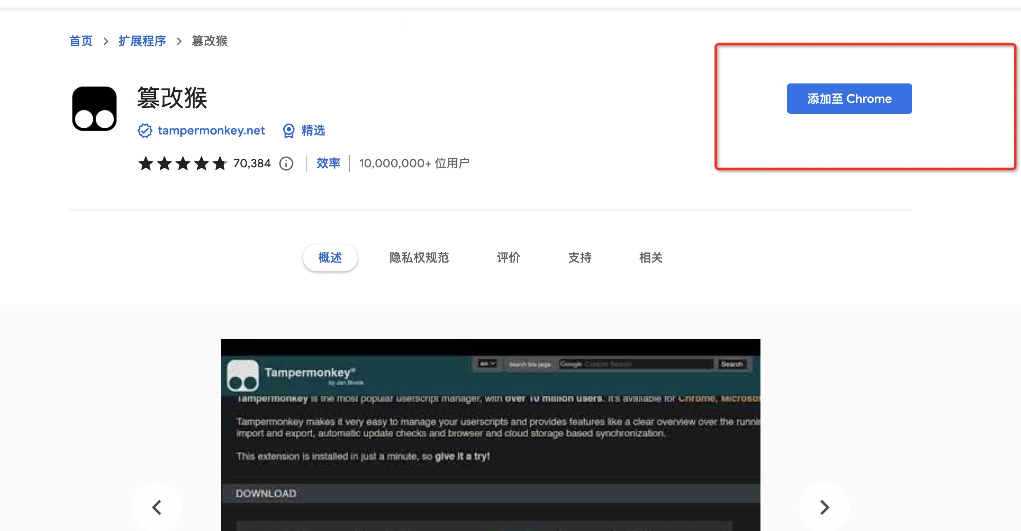
Task: Open the 隐私权规范 privacy tab
Action: pos(419,257)
